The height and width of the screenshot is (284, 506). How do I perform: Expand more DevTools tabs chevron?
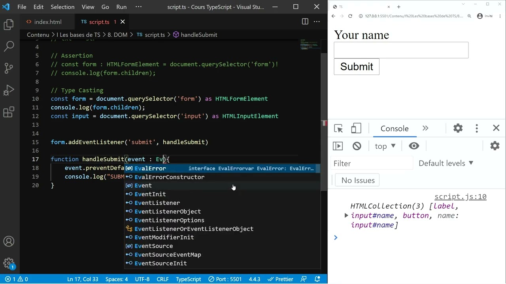tap(425, 128)
